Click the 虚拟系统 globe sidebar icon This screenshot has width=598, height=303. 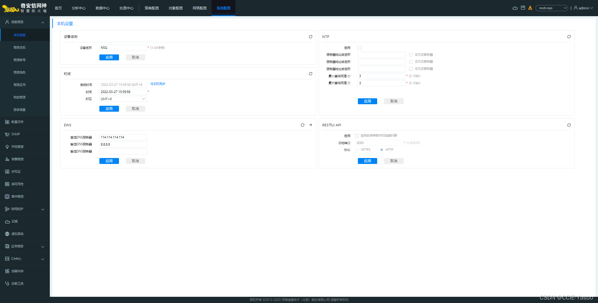pos(7,234)
